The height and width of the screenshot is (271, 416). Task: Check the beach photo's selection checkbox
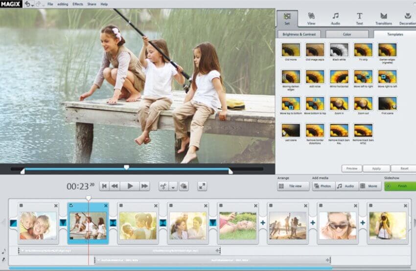[x=271, y=205]
